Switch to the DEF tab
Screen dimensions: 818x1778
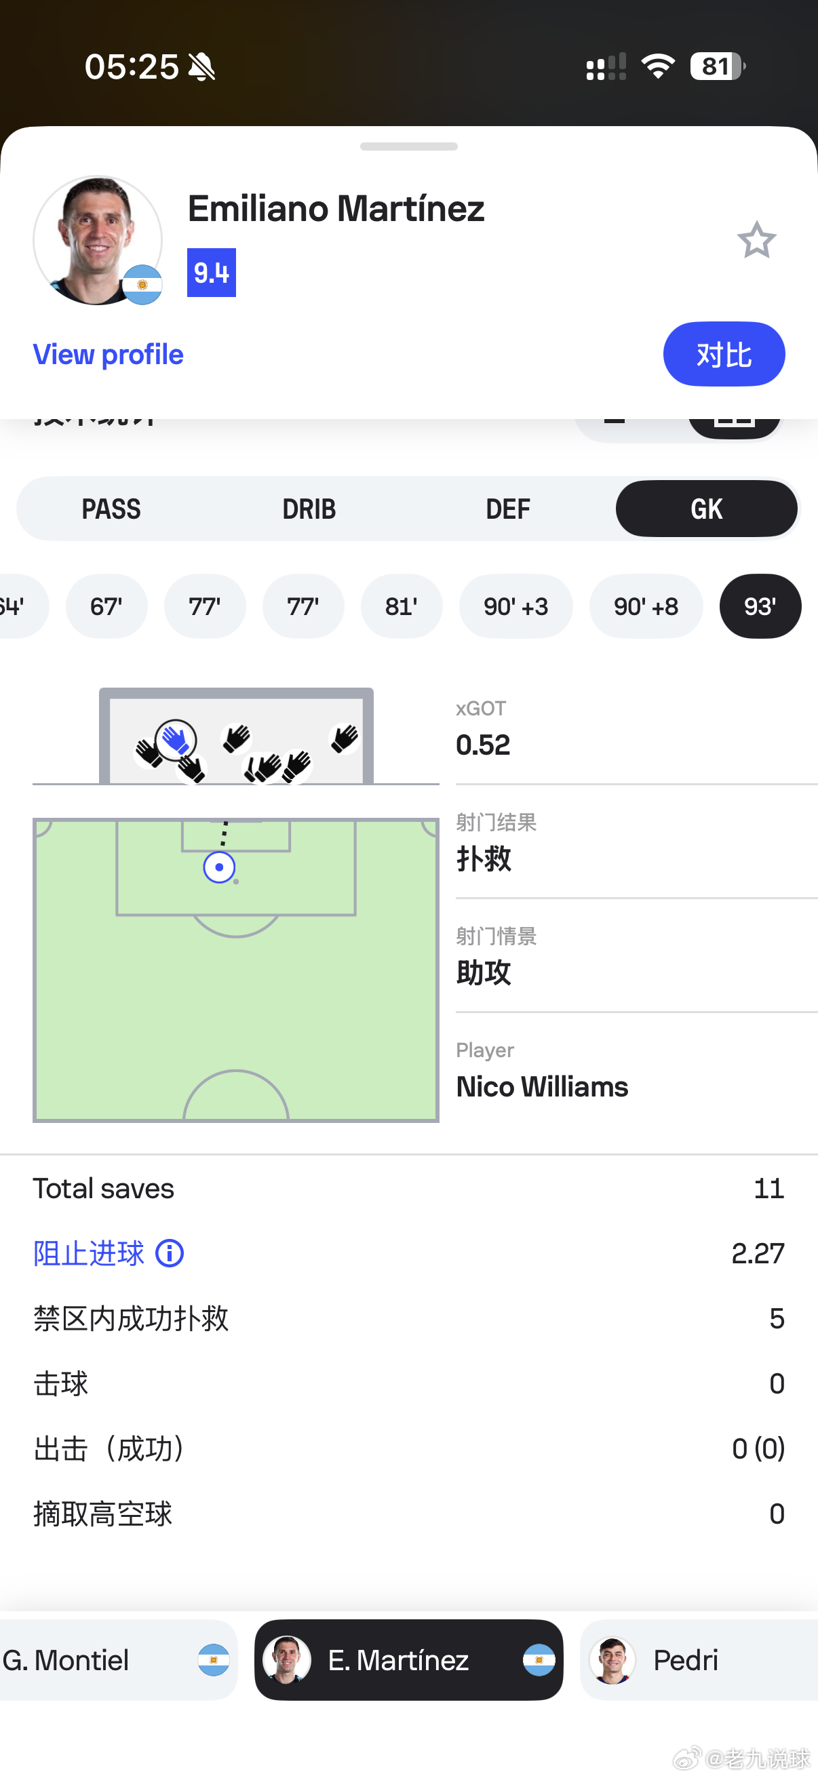click(508, 509)
